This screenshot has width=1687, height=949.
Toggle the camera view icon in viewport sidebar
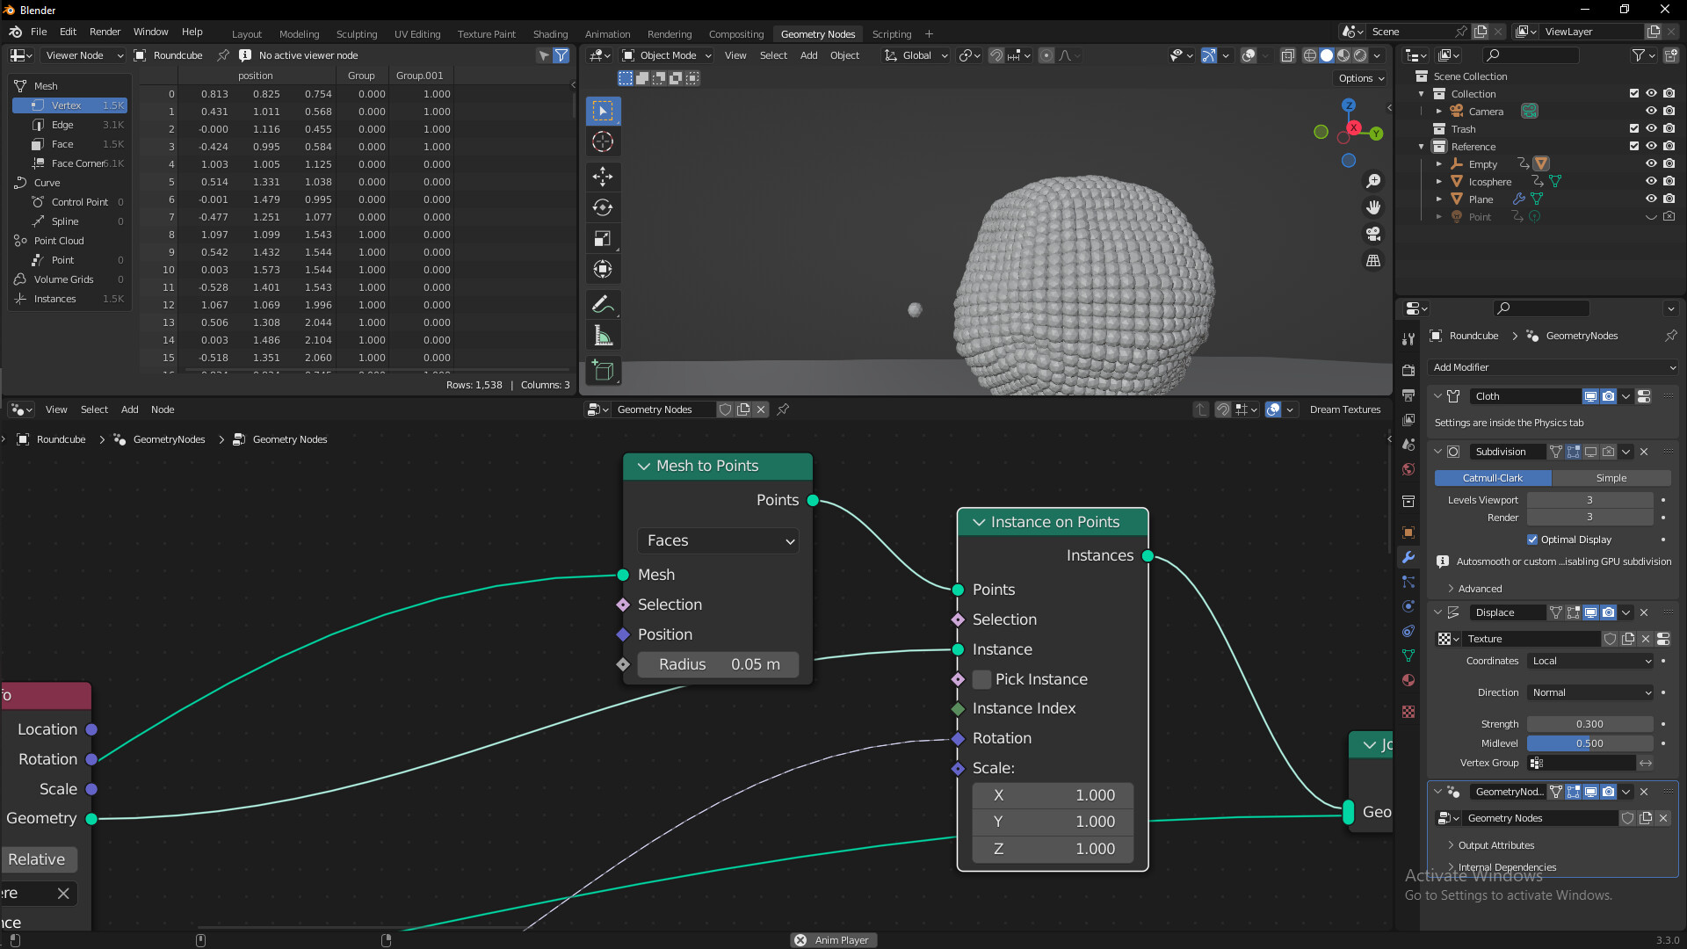(x=1373, y=234)
